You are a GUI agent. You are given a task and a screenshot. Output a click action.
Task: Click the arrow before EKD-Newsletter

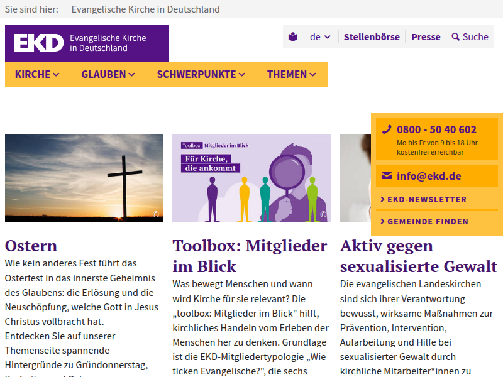pos(382,200)
